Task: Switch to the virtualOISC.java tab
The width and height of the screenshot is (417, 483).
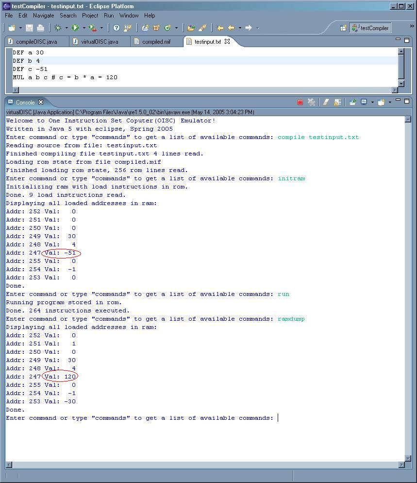Action: [x=99, y=42]
